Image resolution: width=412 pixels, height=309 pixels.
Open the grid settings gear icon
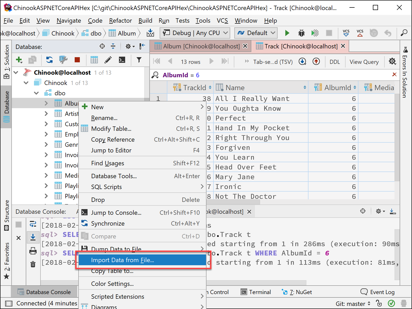392,61
